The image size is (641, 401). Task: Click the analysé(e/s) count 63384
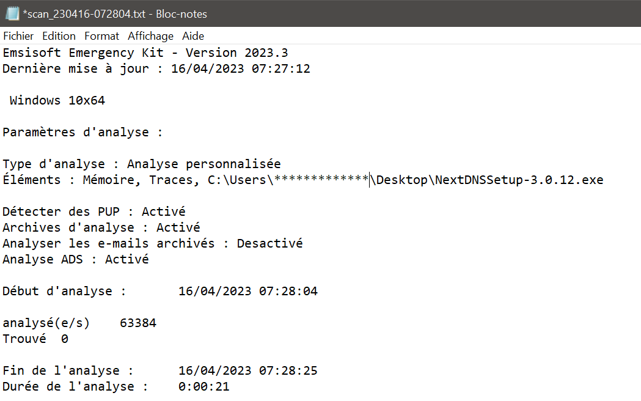(138, 323)
